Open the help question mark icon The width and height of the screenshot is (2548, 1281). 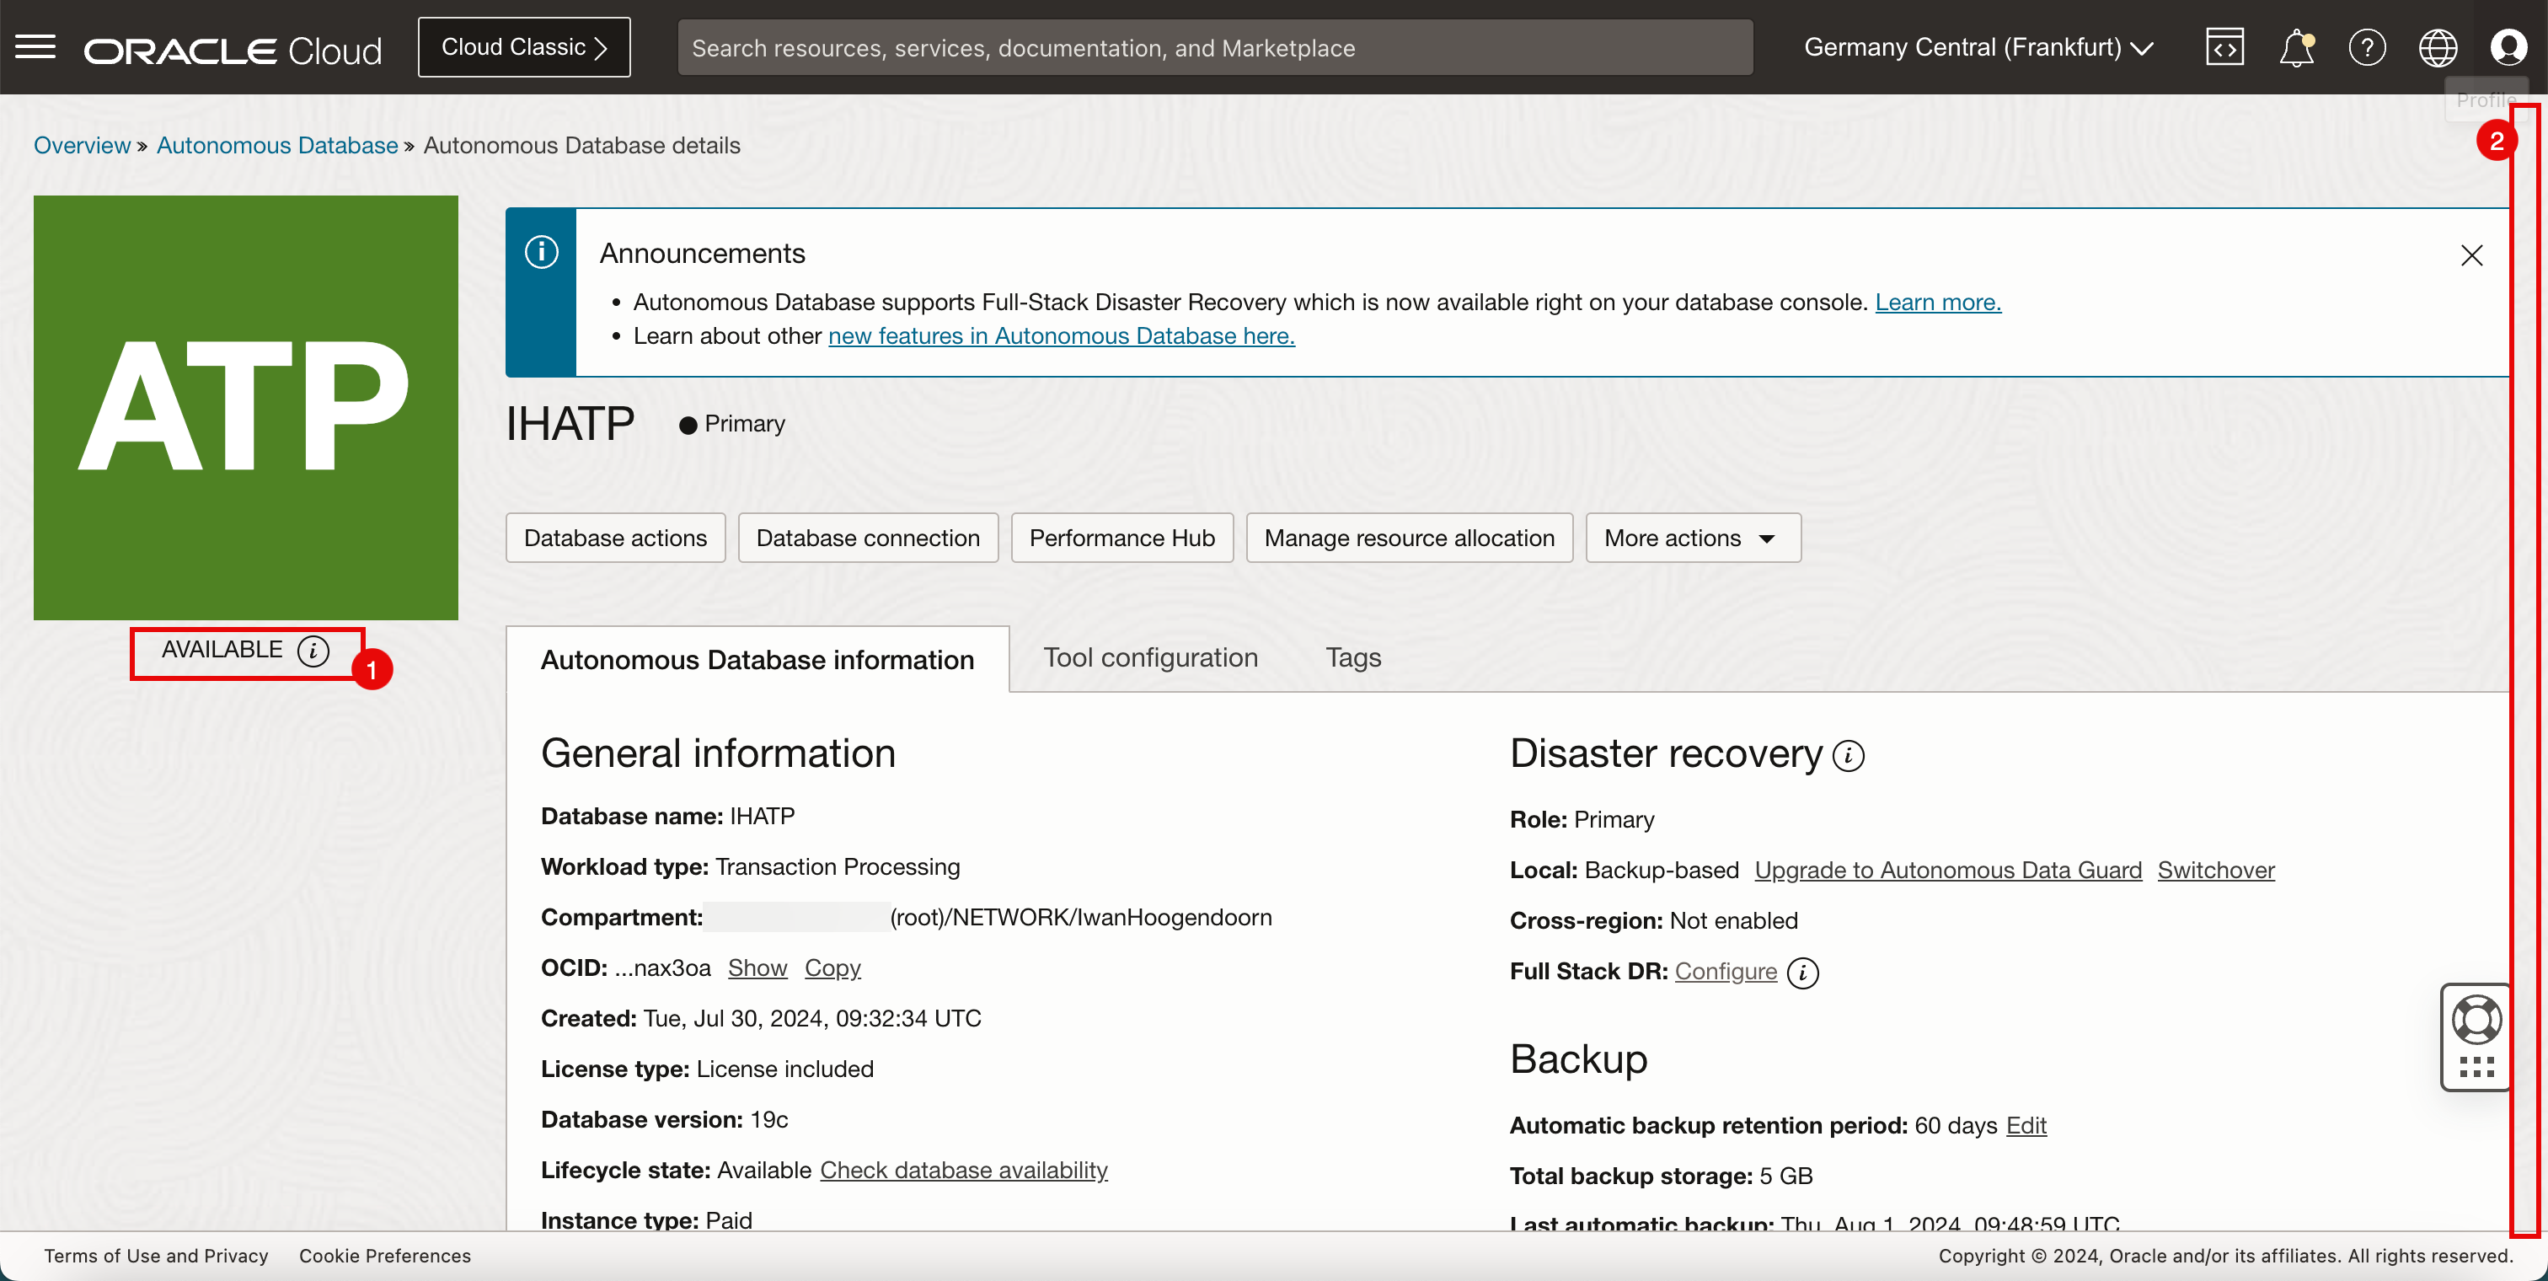click(2367, 47)
